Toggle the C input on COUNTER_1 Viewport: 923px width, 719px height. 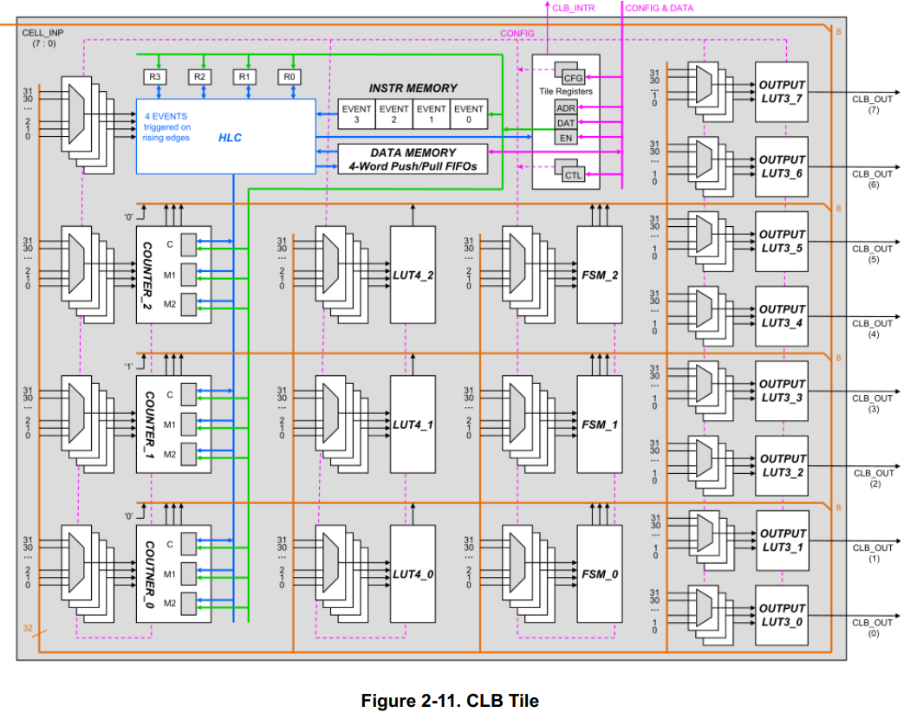[187, 395]
